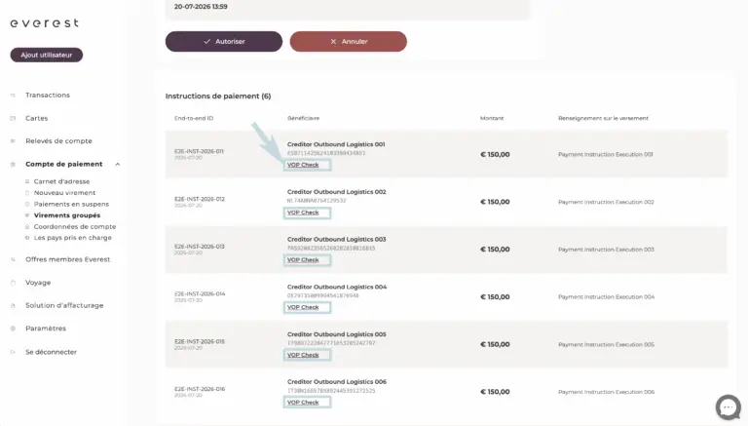Image resolution: width=748 pixels, height=426 pixels.
Task: Collapse the Compte de paiement chevron
Action: click(x=117, y=165)
